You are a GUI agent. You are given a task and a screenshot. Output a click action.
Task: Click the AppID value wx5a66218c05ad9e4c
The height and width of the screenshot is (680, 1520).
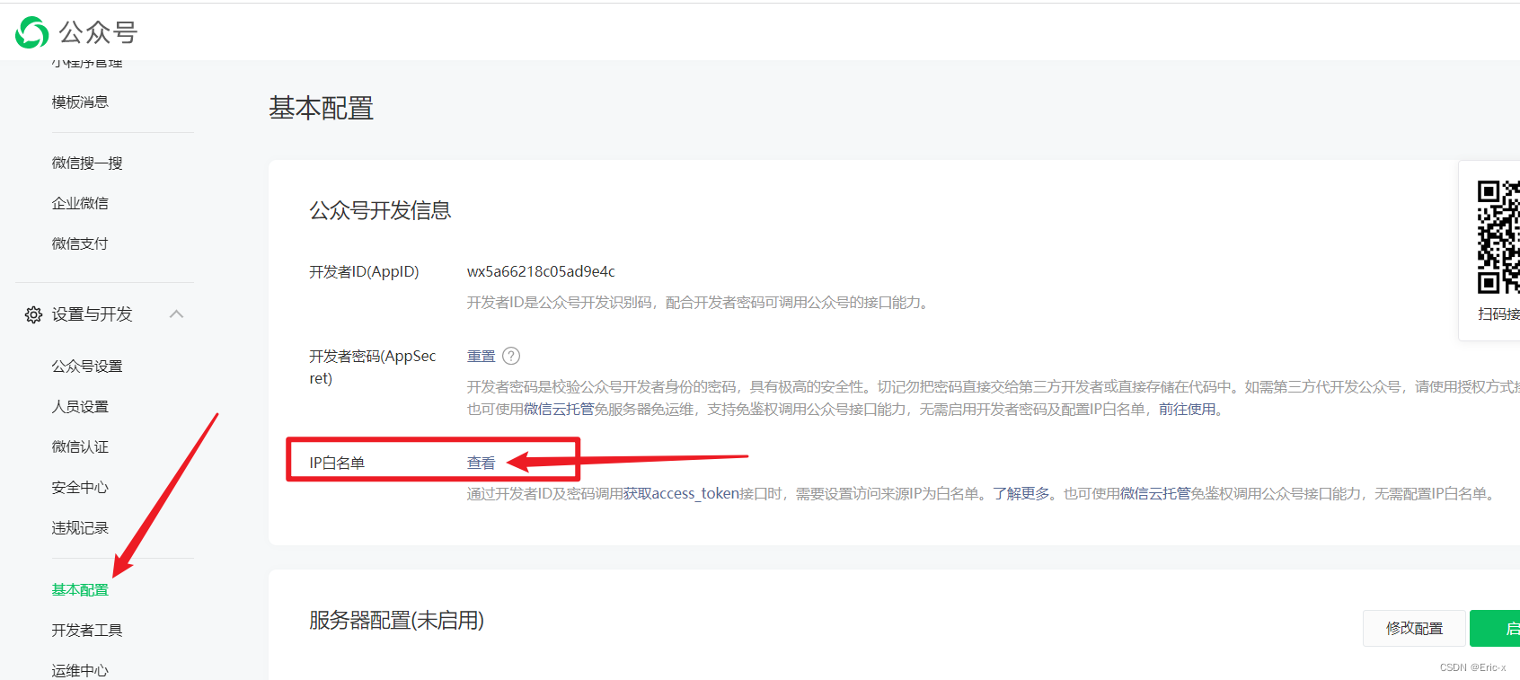541,271
